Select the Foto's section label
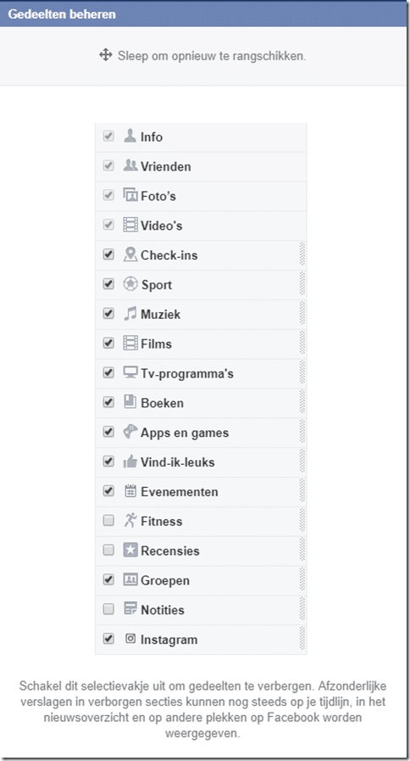410x761 pixels. pos(158,196)
